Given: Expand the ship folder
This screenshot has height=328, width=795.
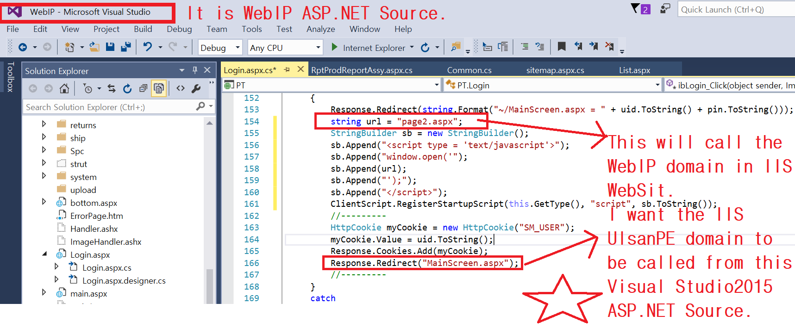Looking at the screenshot, I should point(44,137).
